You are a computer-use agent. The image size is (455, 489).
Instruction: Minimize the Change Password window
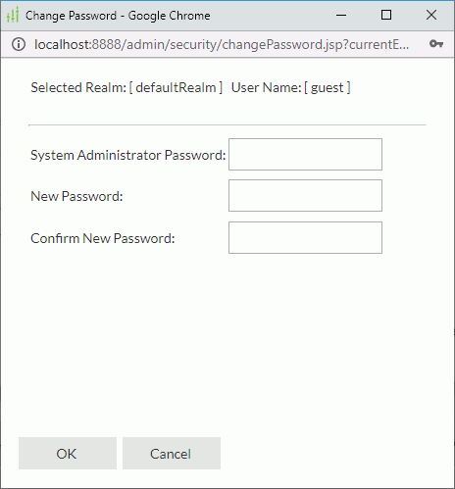click(x=341, y=15)
